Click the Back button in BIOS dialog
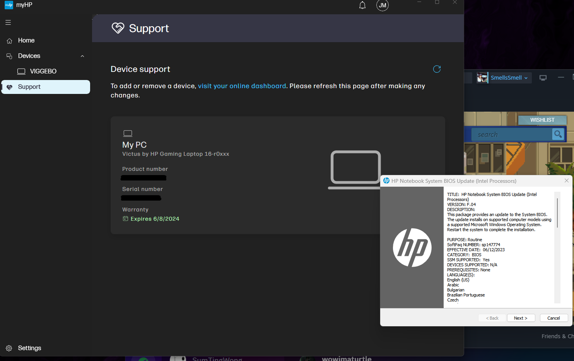This screenshot has height=361, width=574. tap(492, 318)
